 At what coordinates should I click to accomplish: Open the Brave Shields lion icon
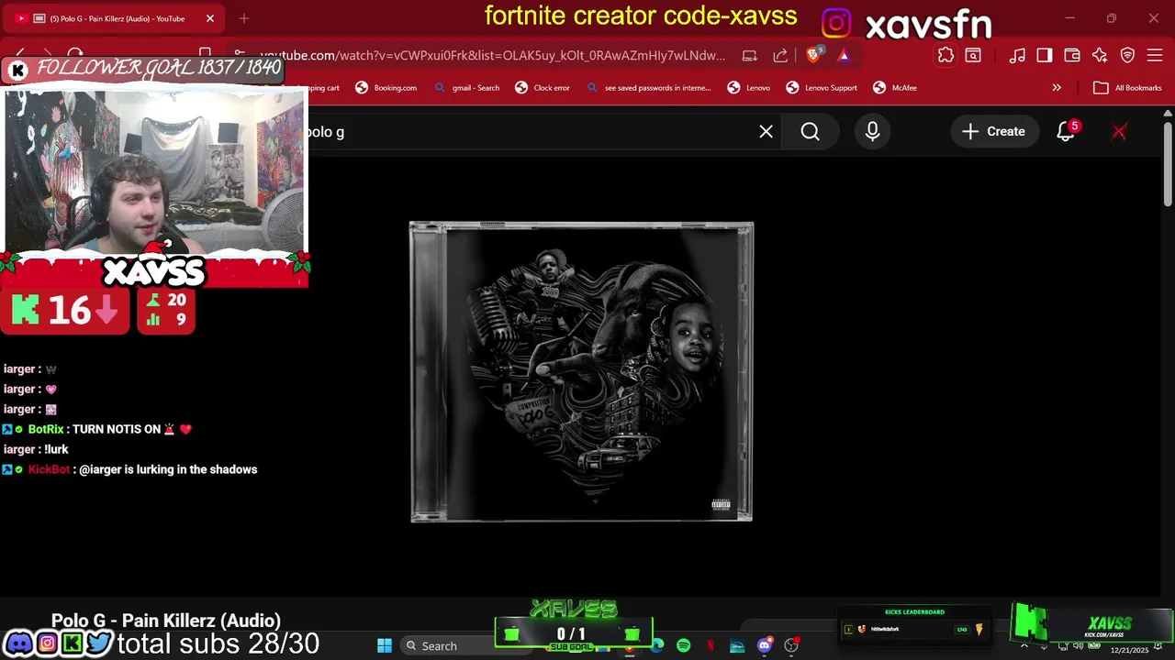point(812,55)
